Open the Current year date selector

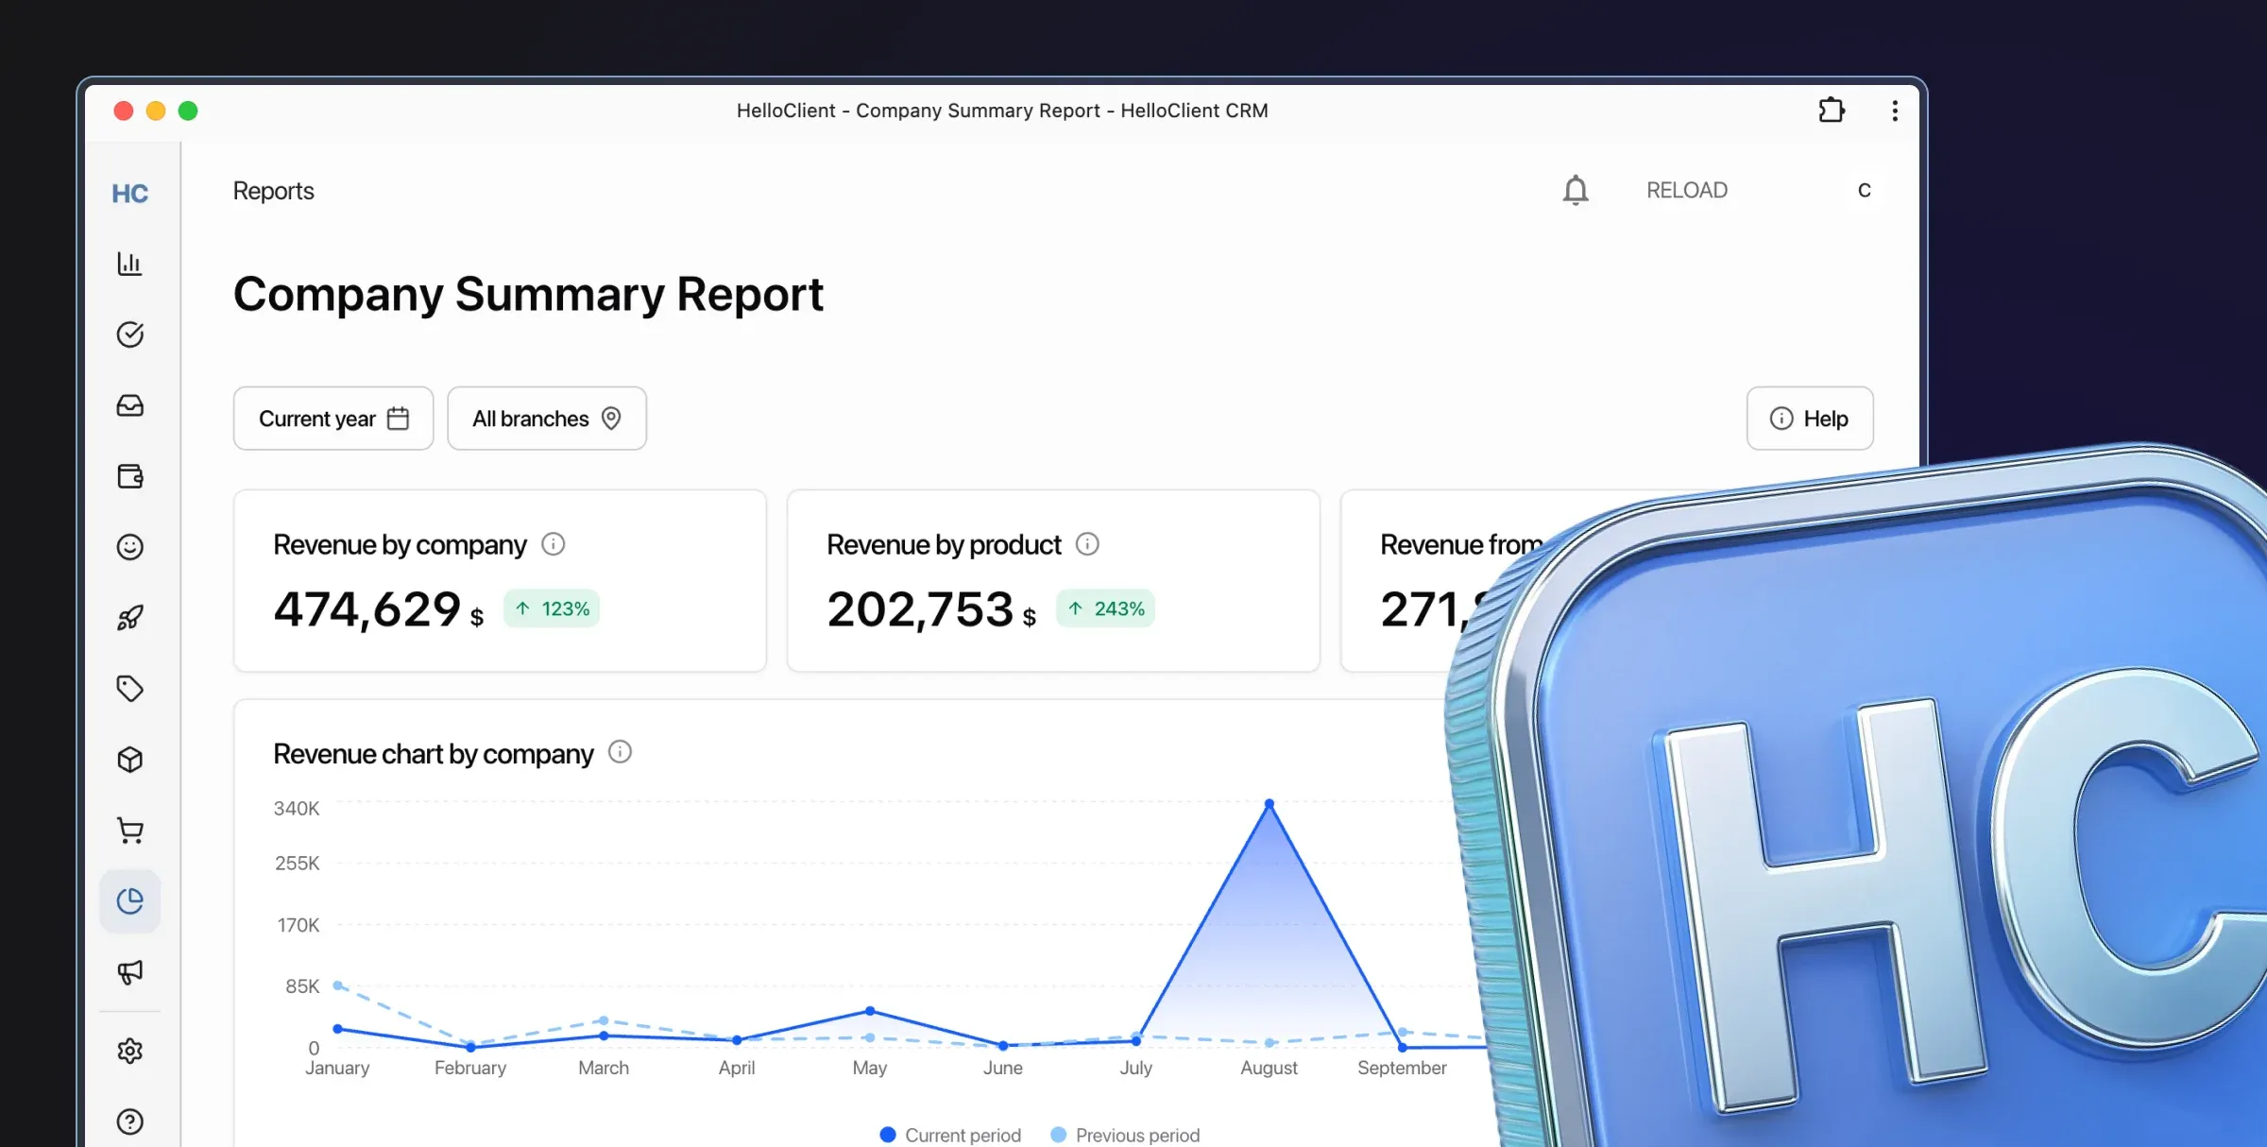pos(332,418)
